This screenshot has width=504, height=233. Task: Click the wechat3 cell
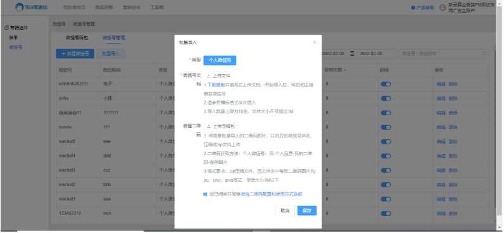tap(67, 170)
